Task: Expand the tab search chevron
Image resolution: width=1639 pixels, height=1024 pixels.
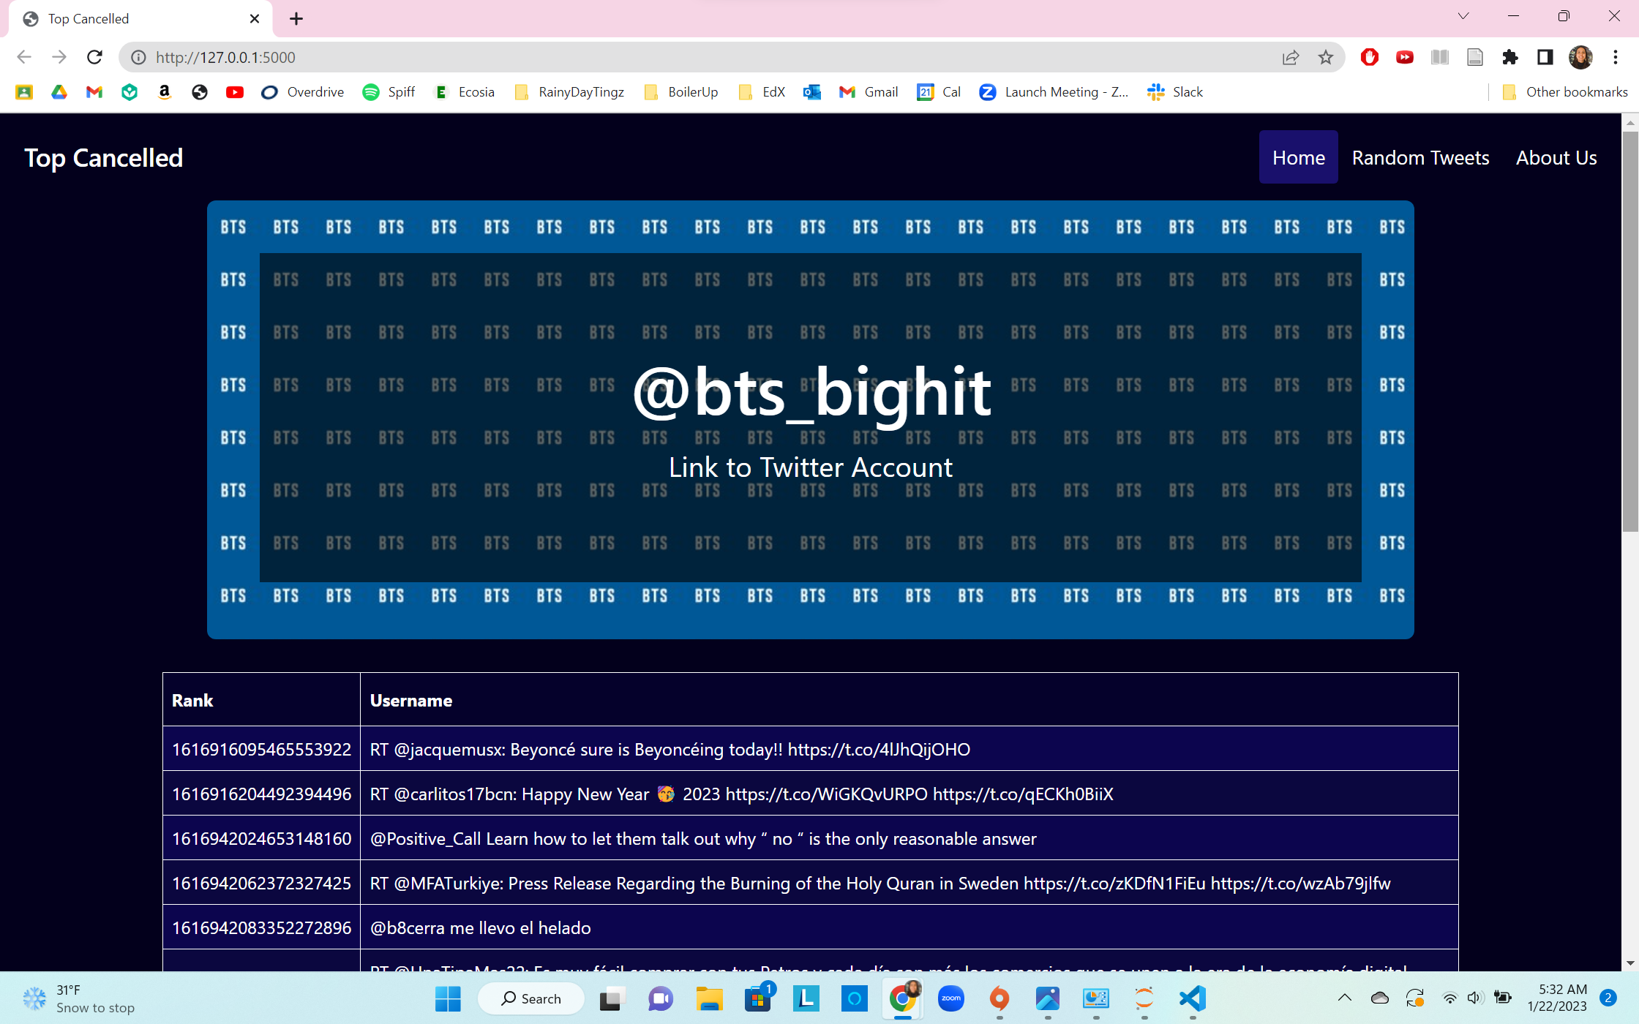Action: tap(1463, 16)
